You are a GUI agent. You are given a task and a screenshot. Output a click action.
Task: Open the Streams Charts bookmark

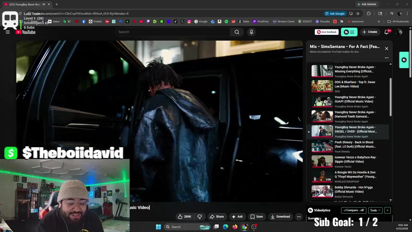click(x=284, y=22)
